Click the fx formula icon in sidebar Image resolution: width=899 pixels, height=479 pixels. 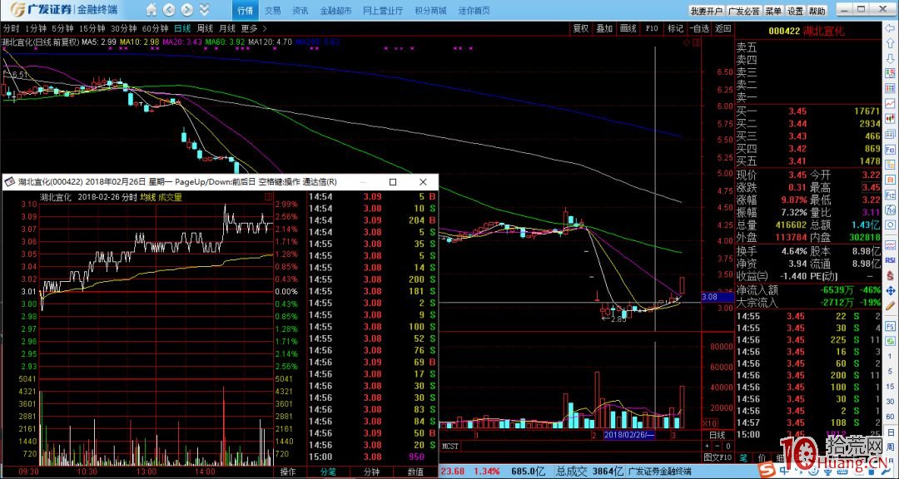pyautogui.click(x=890, y=211)
